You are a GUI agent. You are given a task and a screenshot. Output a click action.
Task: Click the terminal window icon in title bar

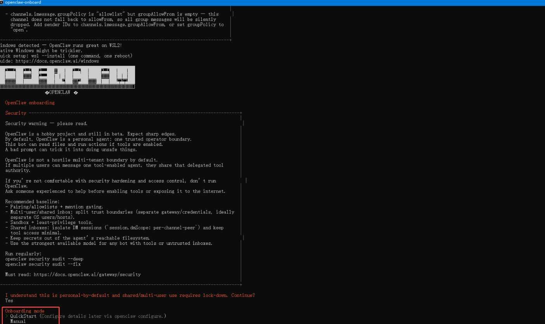tap(2, 2)
